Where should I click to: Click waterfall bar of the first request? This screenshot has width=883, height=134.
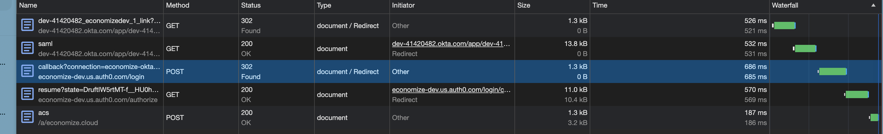784,26
